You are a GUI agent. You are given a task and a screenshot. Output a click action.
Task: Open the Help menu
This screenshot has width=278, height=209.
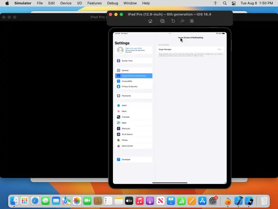click(x=146, y=3)
